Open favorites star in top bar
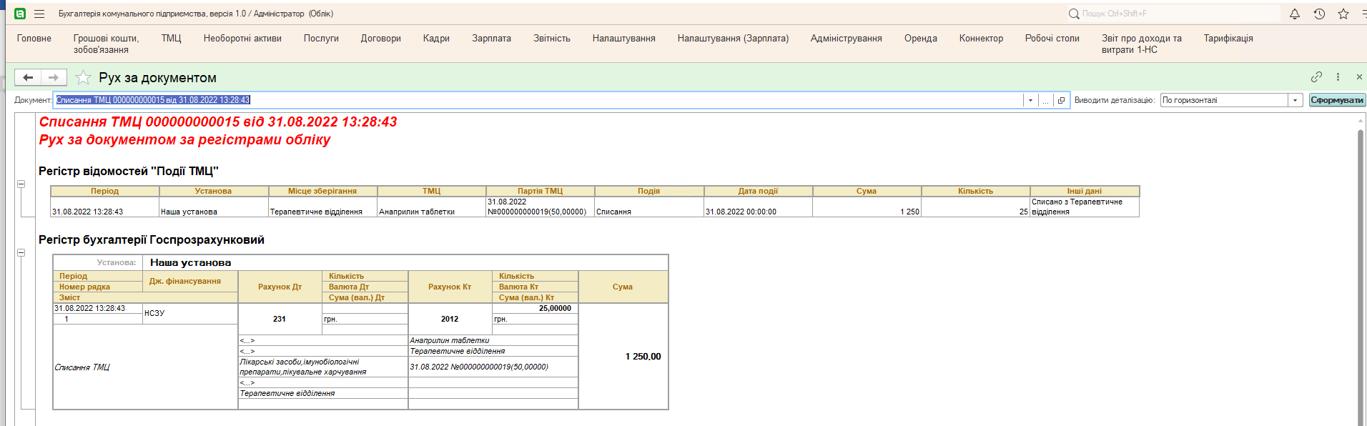The image size is (1367, 426). tap(1343, 14)
